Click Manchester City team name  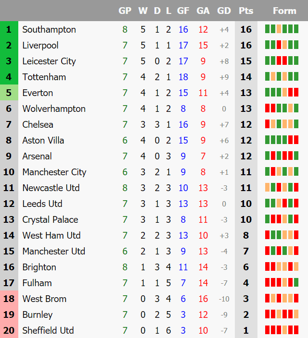coord(54,172)
